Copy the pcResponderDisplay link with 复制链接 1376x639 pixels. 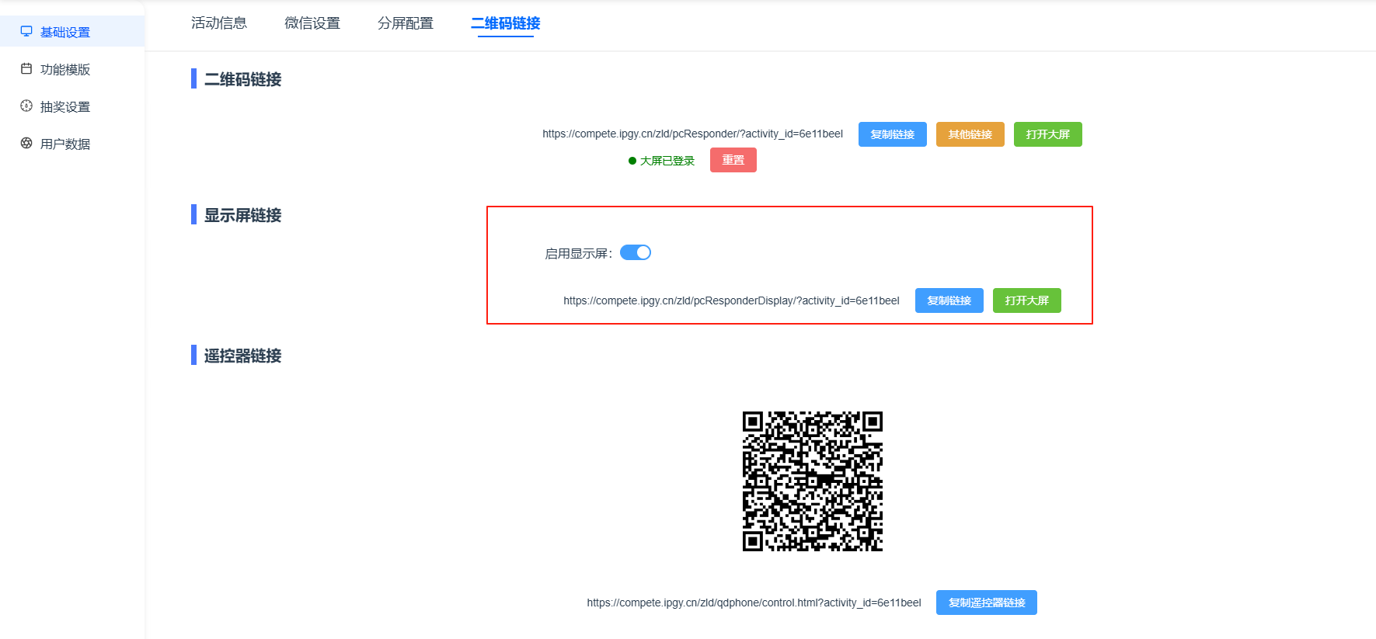point(949,300)
